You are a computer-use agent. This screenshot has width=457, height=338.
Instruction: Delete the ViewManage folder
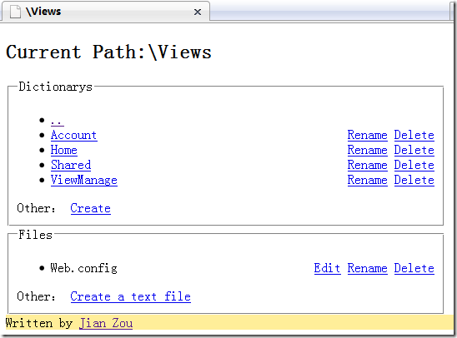(414, 180)
